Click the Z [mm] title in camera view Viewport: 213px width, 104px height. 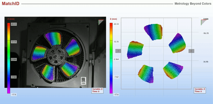[11, 19]
